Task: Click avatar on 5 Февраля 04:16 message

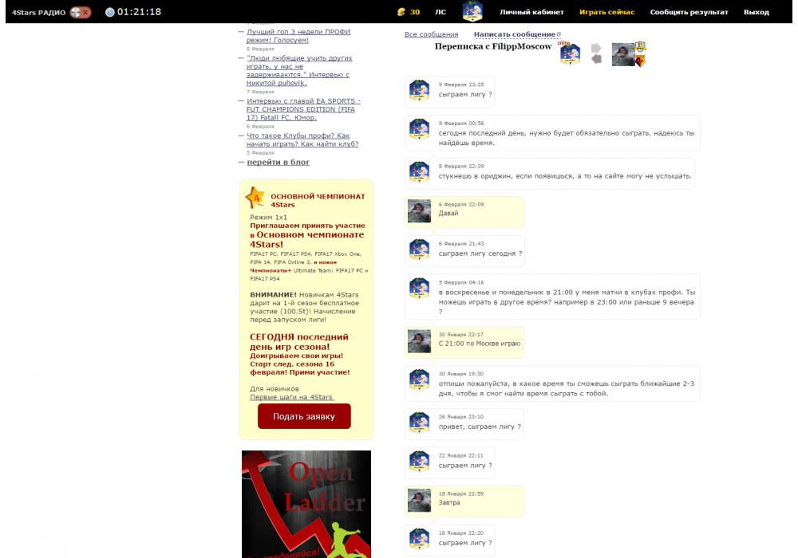Action: pyautogui.click(x=420, y=288)
